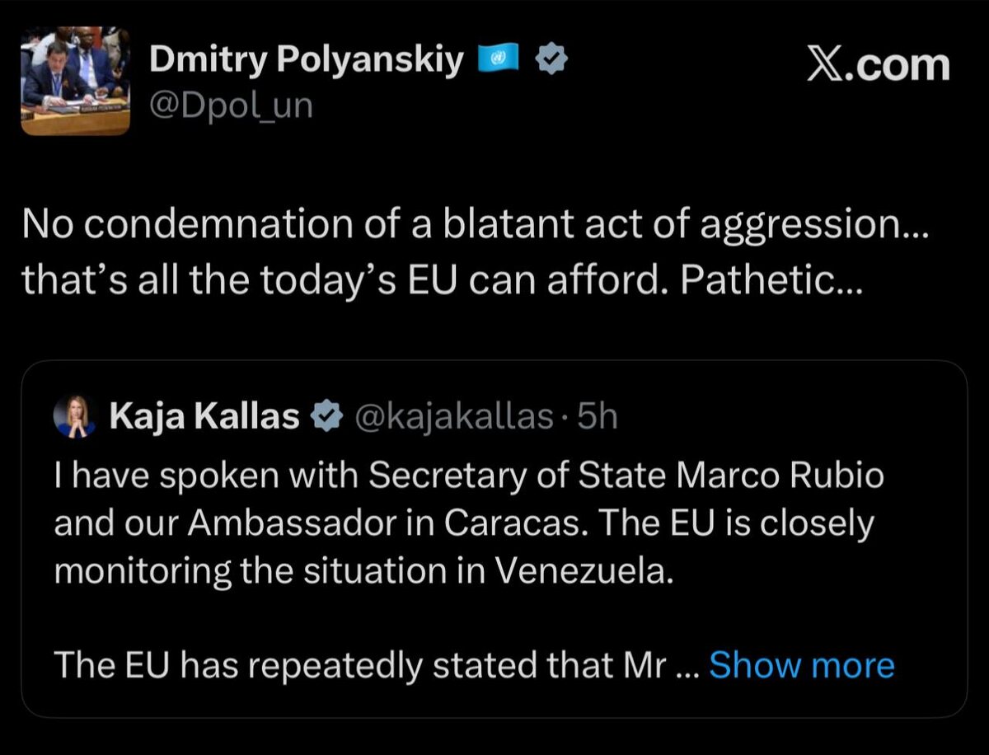989x755 pixels.
Task: Open quoted tweet text about Marco Rubio
Action: (x=468, y=476)
